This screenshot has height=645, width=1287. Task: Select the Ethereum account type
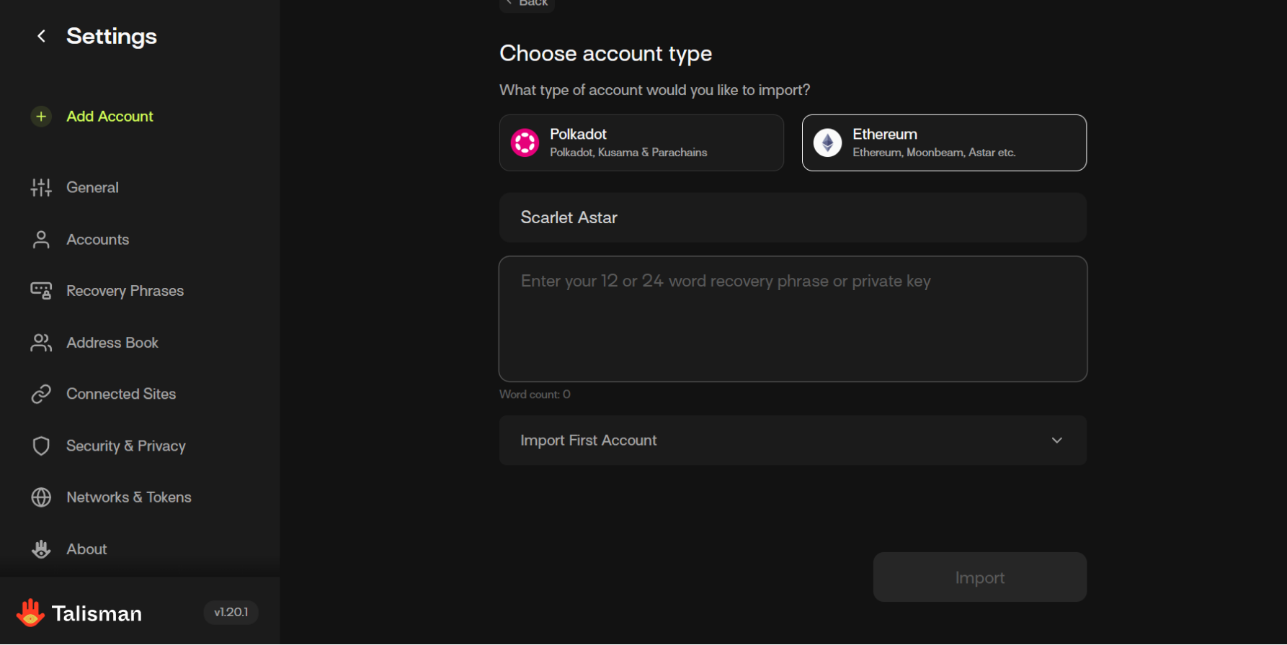pos(943,143)
